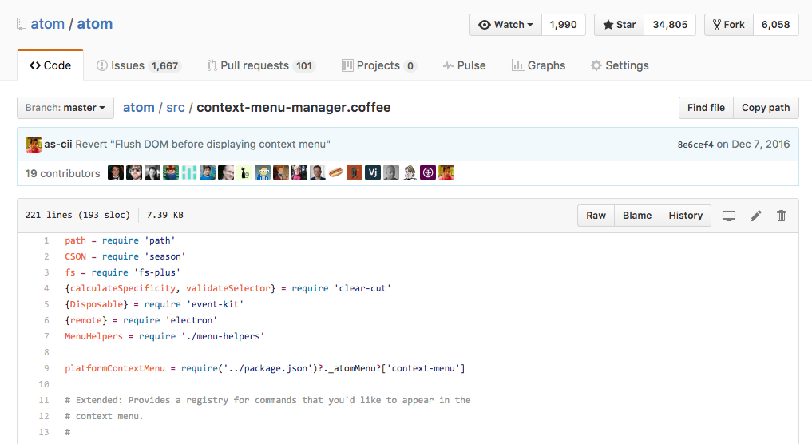Open the Pull requests tab

coord(261,65)
